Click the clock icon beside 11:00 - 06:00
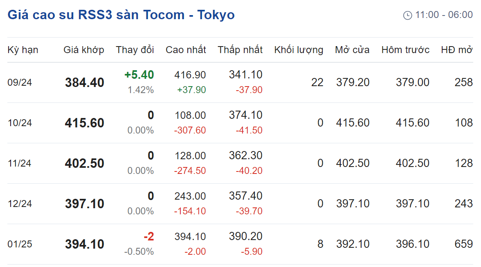 407,16
